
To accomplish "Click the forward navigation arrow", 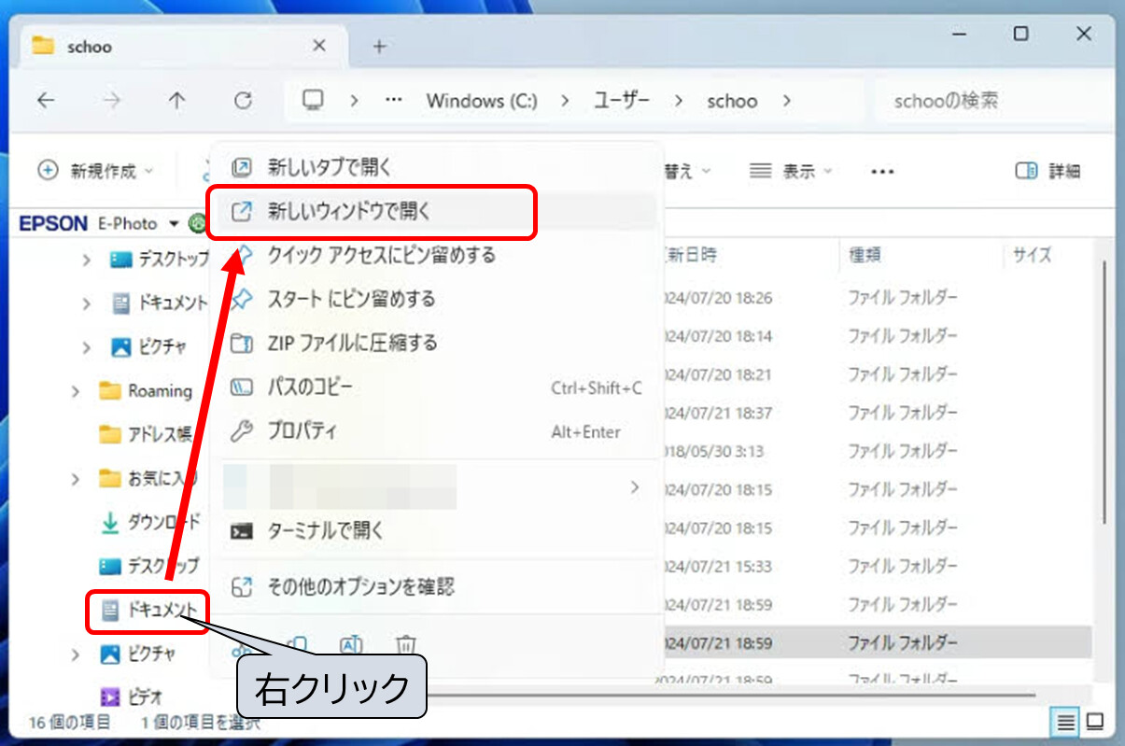I will (x=112, y=101).
